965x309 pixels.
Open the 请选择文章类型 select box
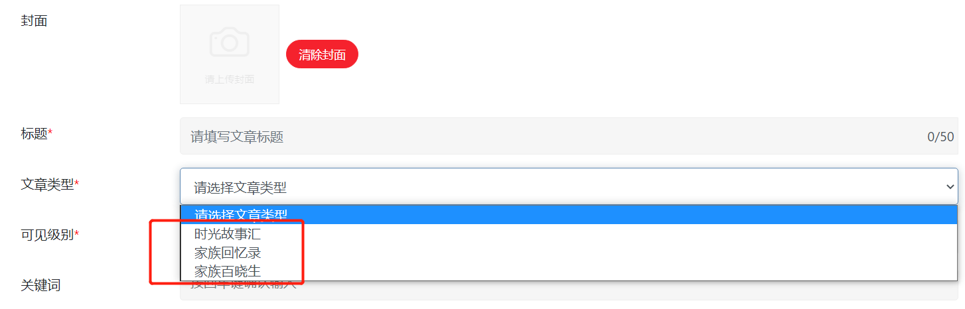(x=569, y=186)
